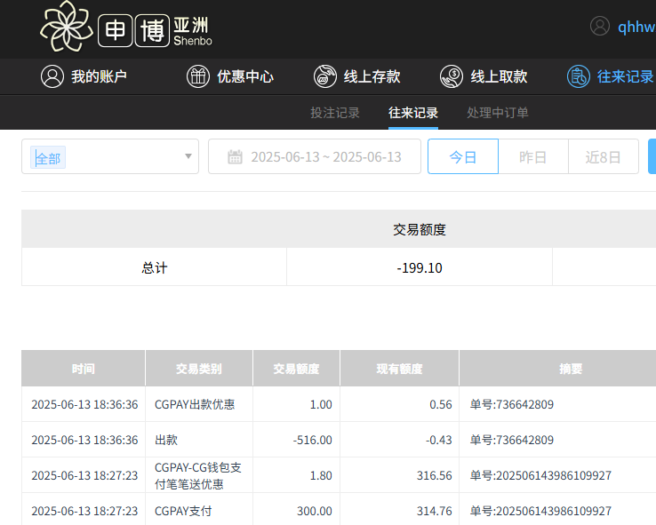Viewport: 656px width, 525px height.
Task: Click the promotions gift box icon
Action: point(198,76)
